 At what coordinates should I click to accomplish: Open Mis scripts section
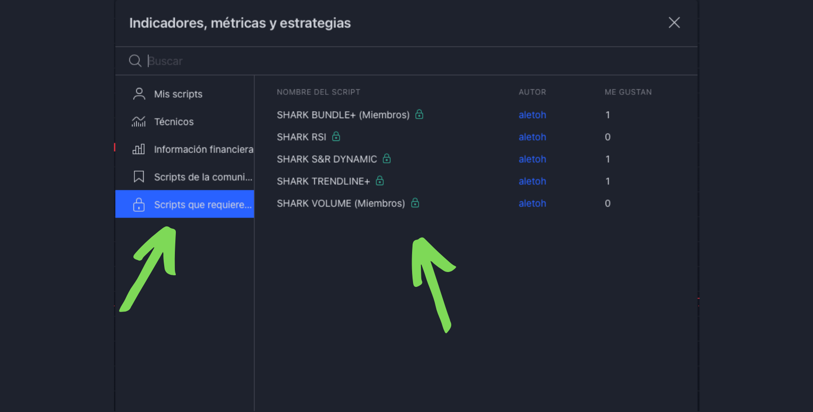coord(178,94)
